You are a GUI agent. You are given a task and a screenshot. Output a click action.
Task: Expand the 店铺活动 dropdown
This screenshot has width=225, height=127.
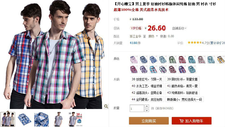[x=179, y=28]
